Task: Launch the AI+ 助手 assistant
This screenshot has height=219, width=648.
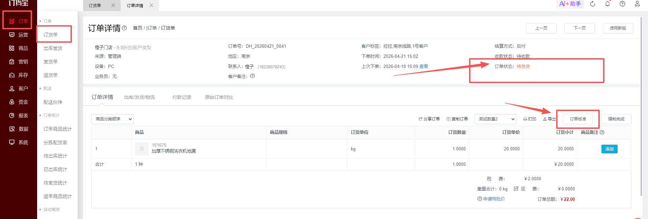Action: click(570, 4)
